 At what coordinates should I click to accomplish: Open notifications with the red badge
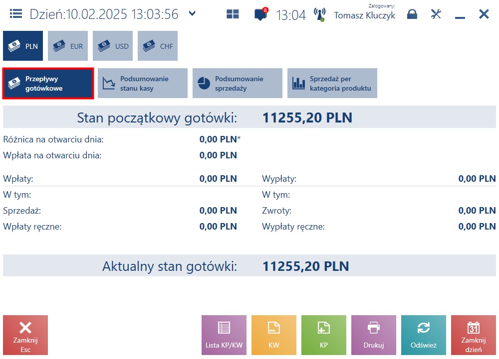(261, 14)
